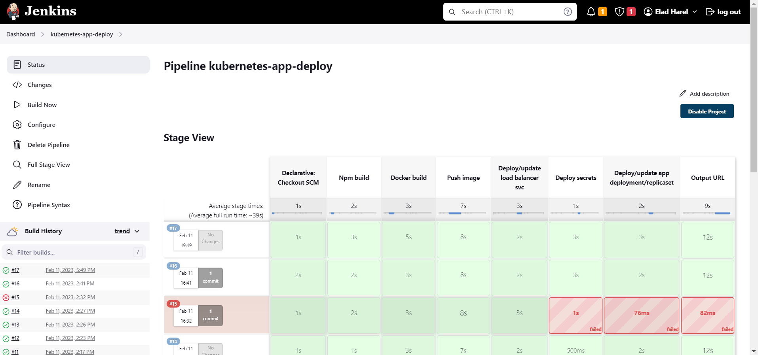
Task: Click the Jenkins butler logo icon
Action: (x=13, y=11)
